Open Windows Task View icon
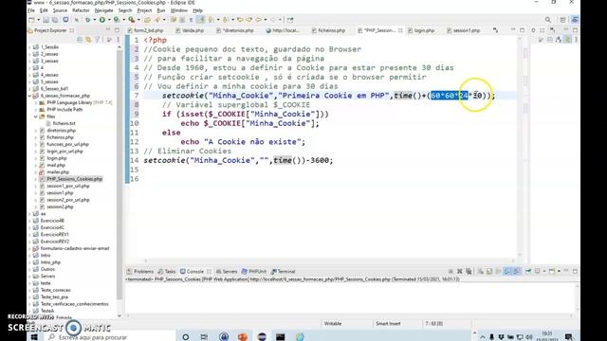This screenshot has height=341, width=607. coord(204,337)
